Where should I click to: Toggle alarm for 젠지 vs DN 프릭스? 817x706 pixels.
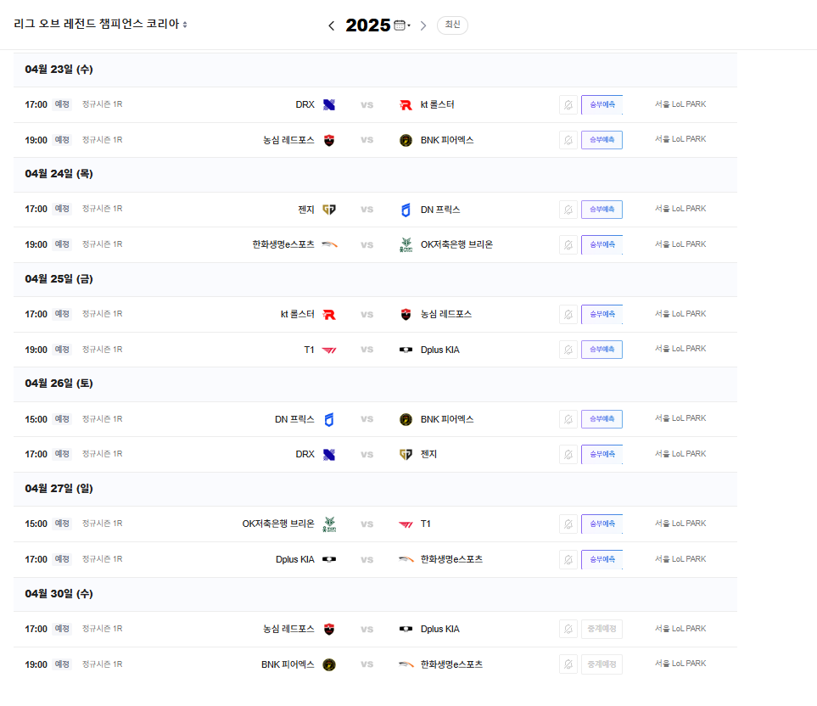(568, 210)
